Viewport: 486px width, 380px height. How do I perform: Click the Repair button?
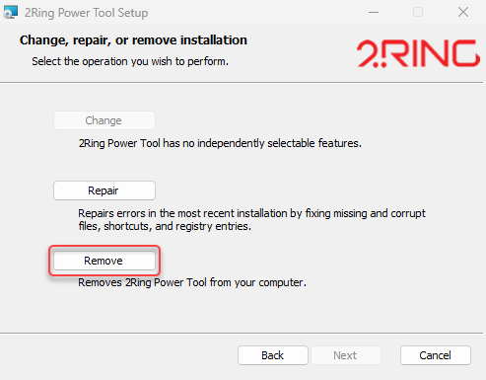[104, 190]
